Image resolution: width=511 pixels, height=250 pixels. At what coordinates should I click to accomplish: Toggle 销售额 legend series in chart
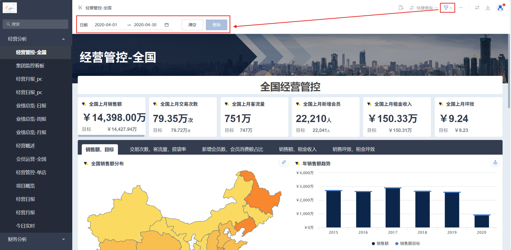click(380, 243)
